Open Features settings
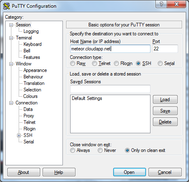 coord(32,57)
